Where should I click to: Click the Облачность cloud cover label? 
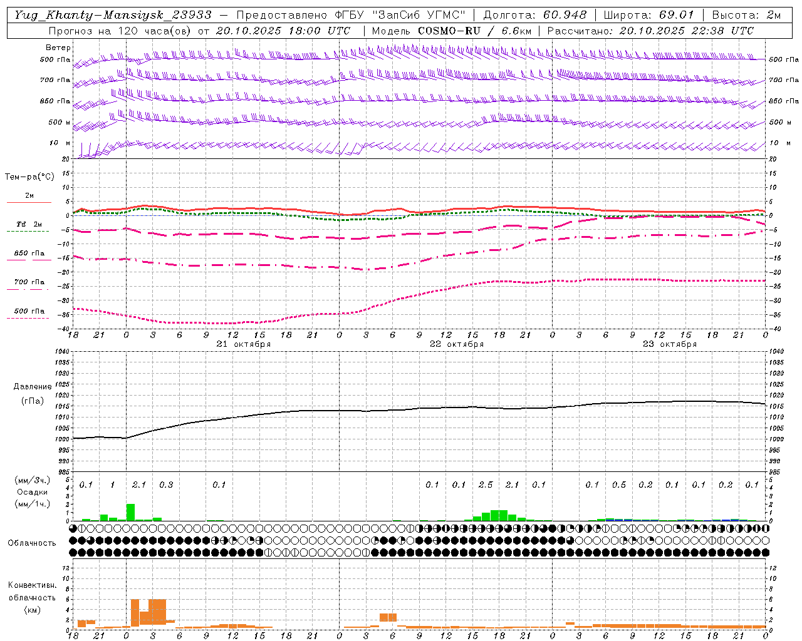32,543
